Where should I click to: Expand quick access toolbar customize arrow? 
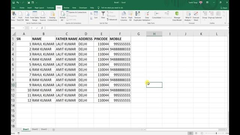[x=37, y=3]
